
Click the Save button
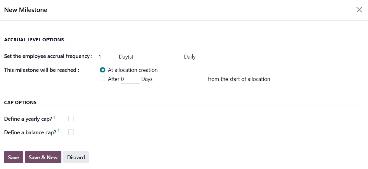(x=14, y=157)
